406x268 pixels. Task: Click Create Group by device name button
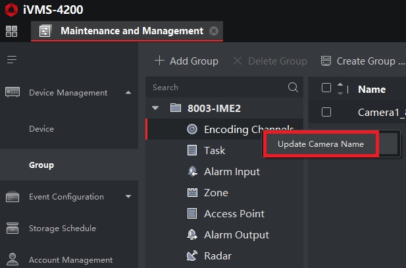click(363, 61)
